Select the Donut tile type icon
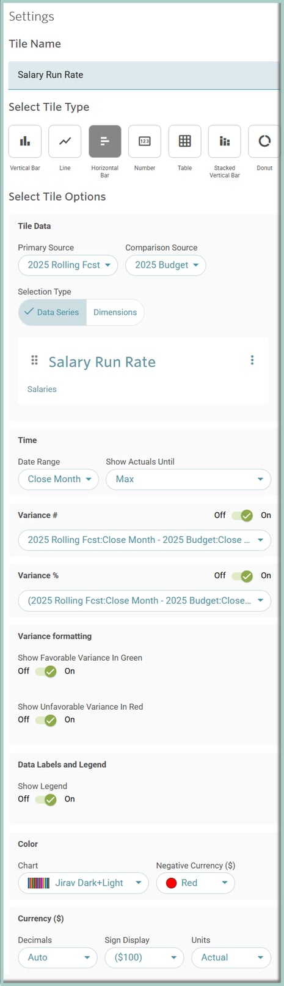 click(x=264, y=141)
